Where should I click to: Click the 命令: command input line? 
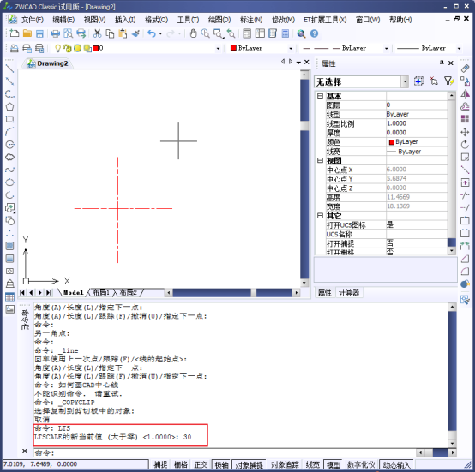tap(224, 453)
